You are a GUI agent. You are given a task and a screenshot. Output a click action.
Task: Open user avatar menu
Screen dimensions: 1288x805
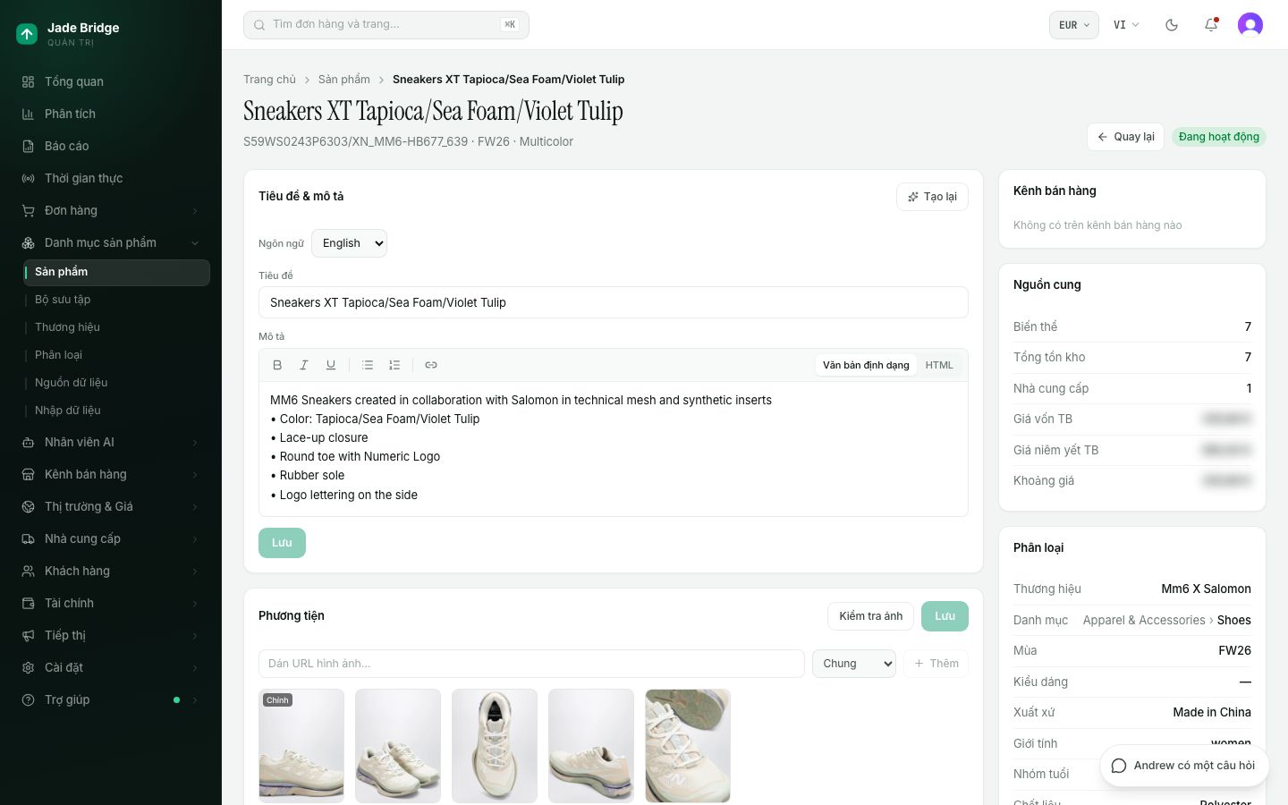(x=1250, y=25)
